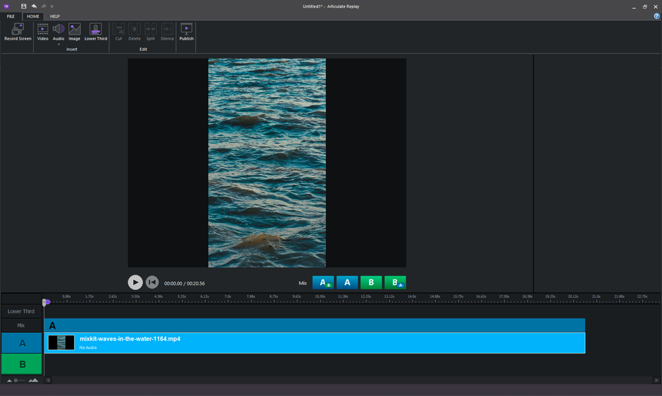Select Mix mode A with B inset
662x396 pixels.
click(323, 283)
